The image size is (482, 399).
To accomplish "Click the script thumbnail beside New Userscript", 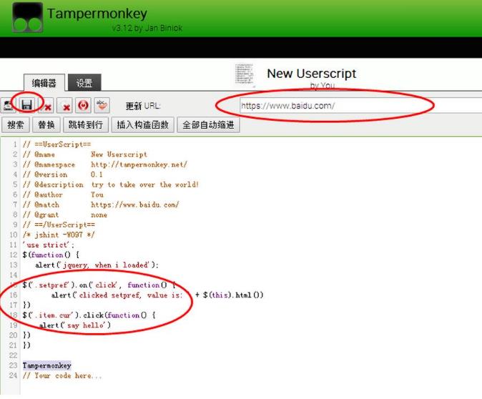I will click(x=245, y=74).
